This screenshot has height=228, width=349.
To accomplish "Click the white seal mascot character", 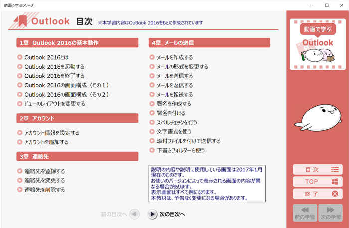I will pyautogui.click(x=318, y=118).
